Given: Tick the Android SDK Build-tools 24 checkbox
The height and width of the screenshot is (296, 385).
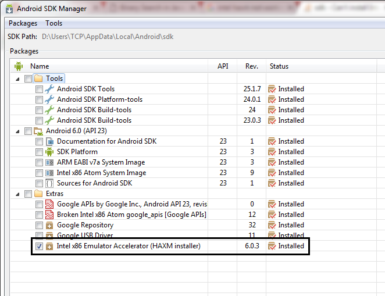Looking at the screenshot, I should 39,110.
